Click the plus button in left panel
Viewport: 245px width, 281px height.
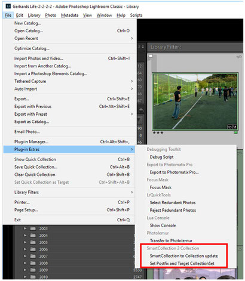(141, 109)
